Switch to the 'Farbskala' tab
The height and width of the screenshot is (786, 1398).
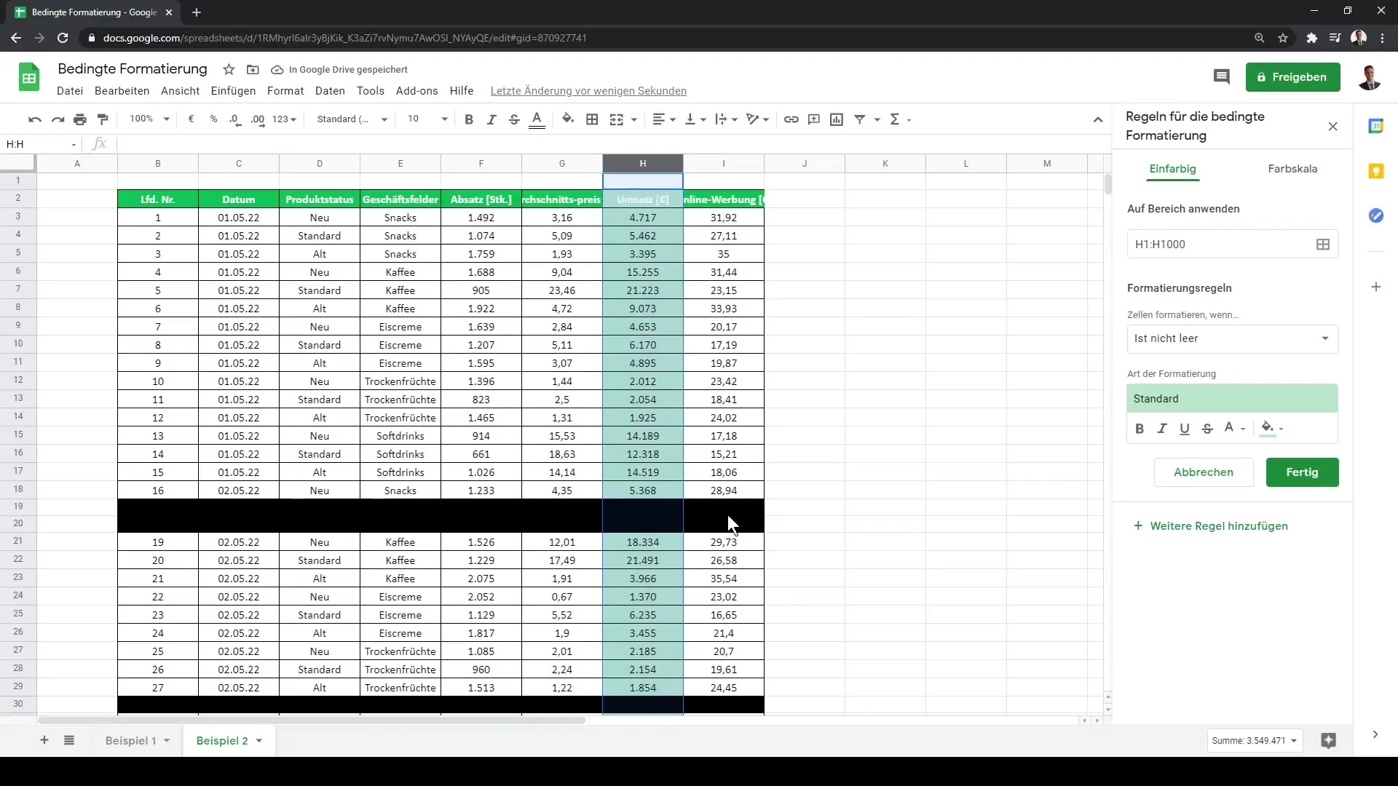pos(1292,169)
